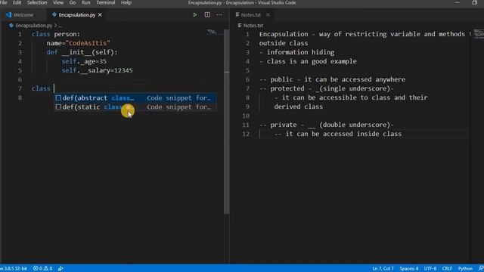This screenshot has width=484, height=272.
Task: Click '-- it can be accessed inside class' line
Action: pyautogui.click(x=338, y=134)
